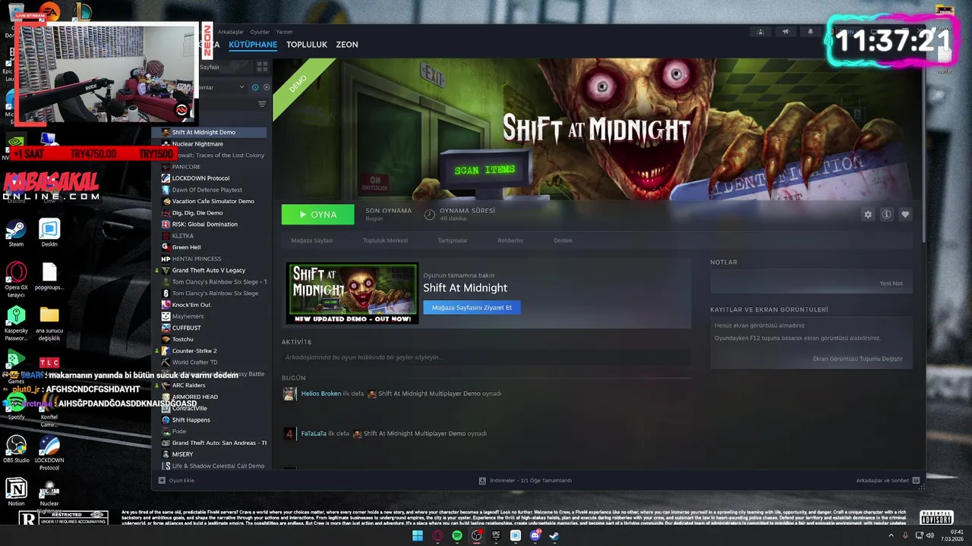Open FaTaLaTa profile link
Screen dimensions: 972x546
point(314,434)
